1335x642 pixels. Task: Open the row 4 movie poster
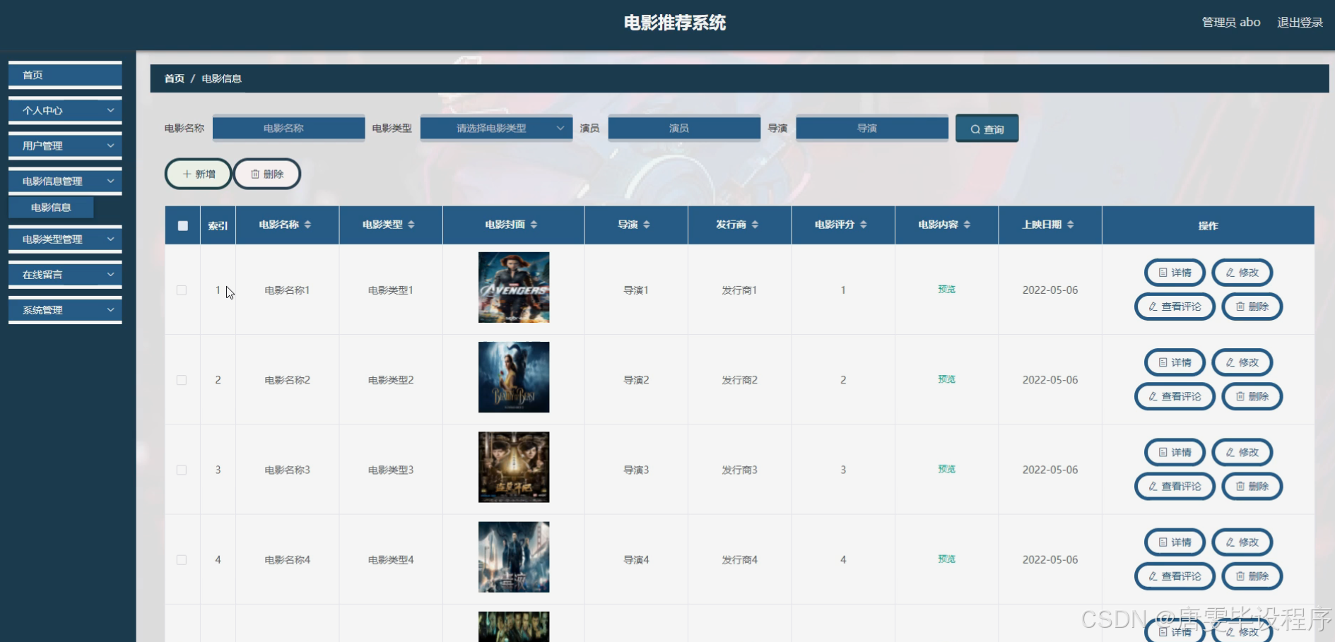(514, 557)
